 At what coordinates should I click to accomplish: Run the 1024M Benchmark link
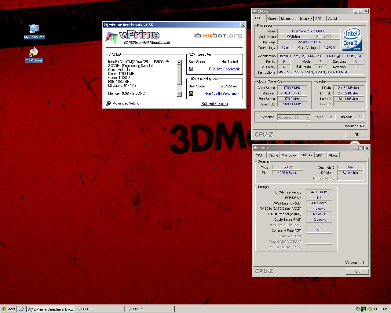[x=222, y=94]
